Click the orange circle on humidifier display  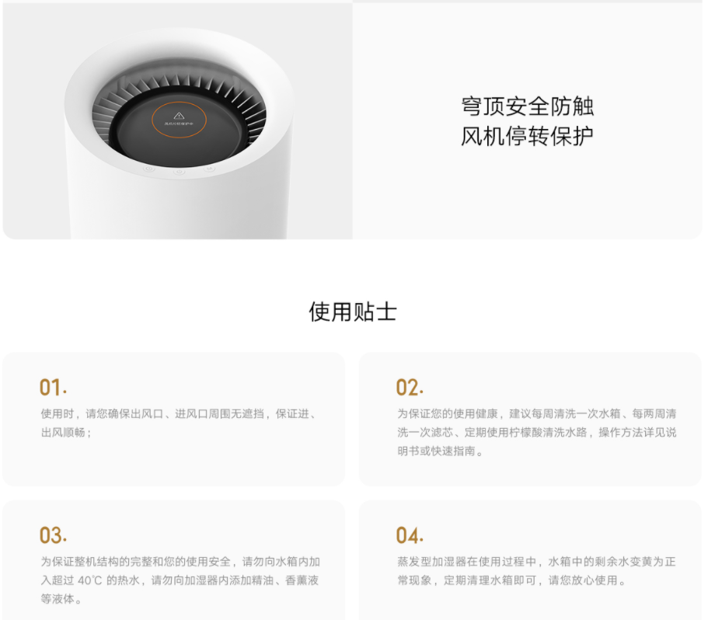pos(179,120)
